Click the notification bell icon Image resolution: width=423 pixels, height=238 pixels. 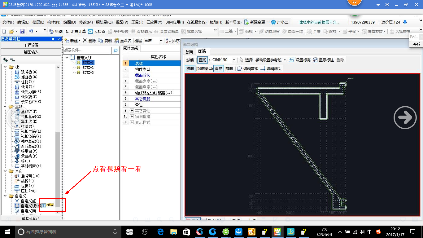pos(405,22)
